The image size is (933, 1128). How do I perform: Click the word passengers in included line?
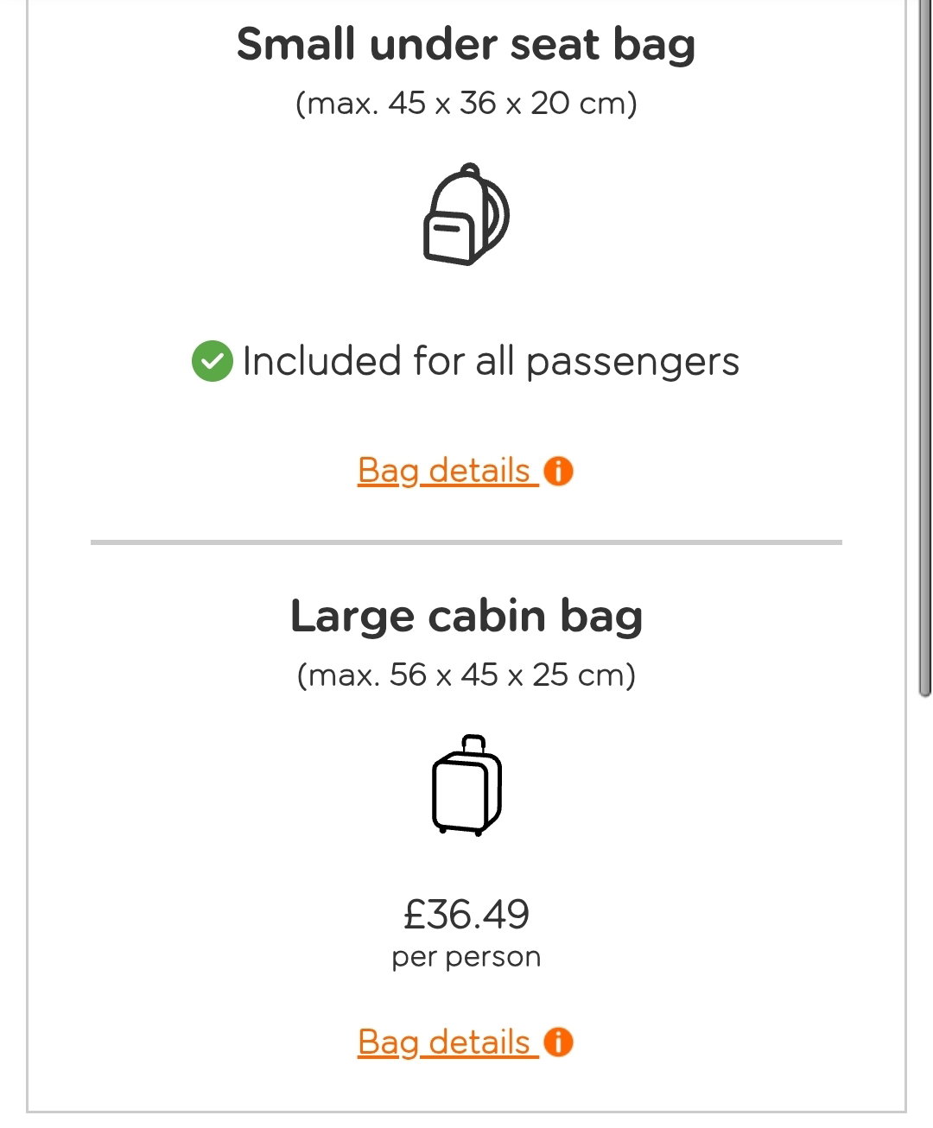[x=633, y=363]
